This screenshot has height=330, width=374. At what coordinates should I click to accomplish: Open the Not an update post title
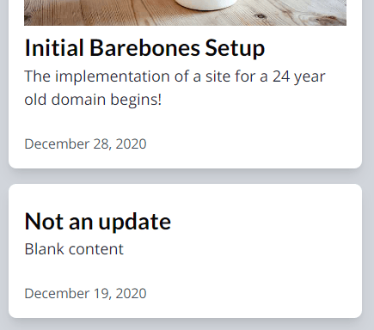click(98, 222)
